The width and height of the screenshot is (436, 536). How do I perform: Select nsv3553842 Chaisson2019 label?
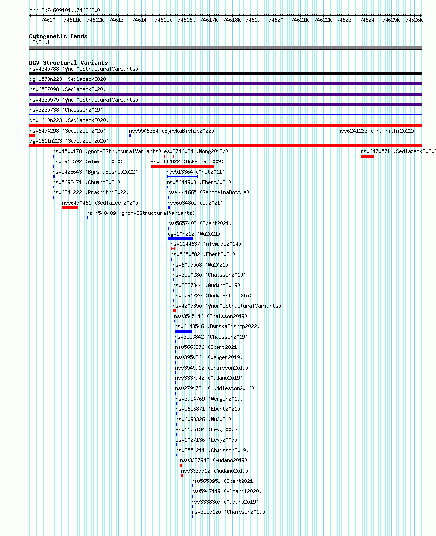tap(211, 337)
